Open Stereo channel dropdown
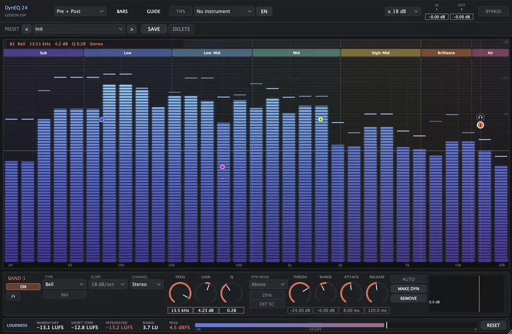 146,284
